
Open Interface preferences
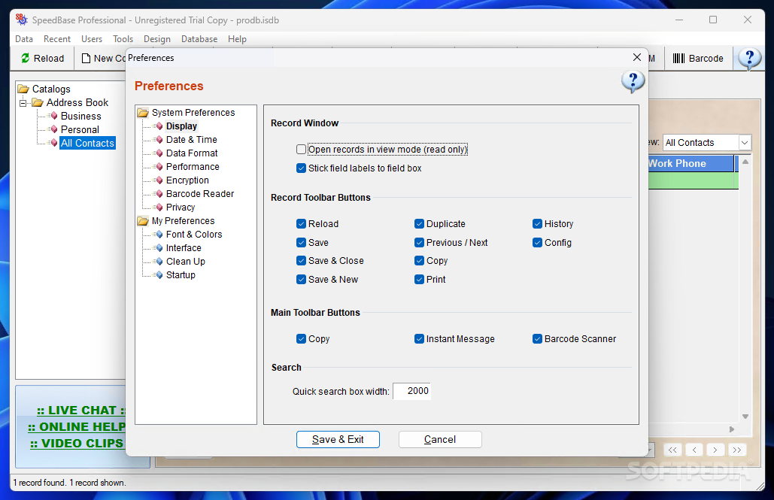184,248
